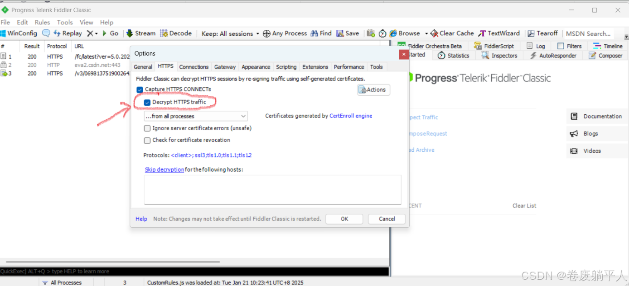Open the Timeline tab
This screenshot has height=286, width=629.
(607, 46)
